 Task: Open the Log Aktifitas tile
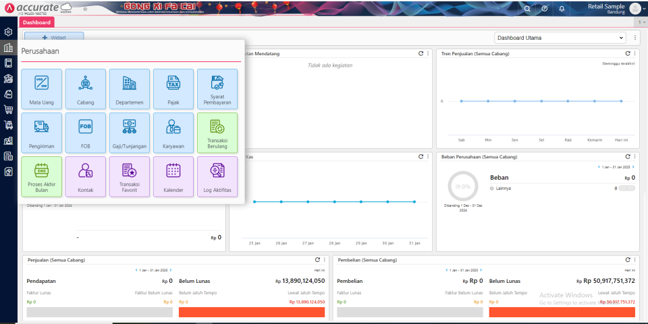[217, 176]
